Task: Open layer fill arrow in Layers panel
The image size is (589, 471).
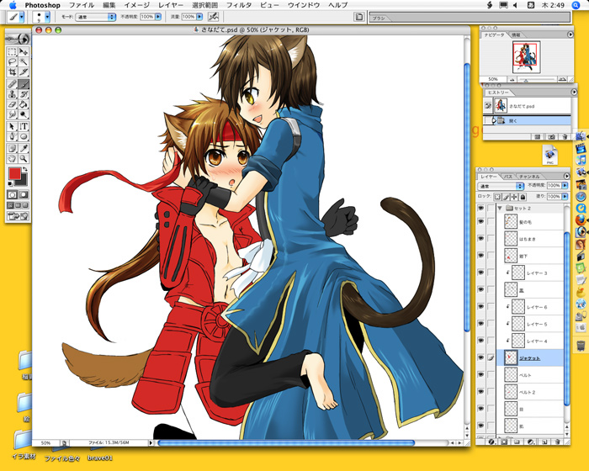Action: click(565, 197)
